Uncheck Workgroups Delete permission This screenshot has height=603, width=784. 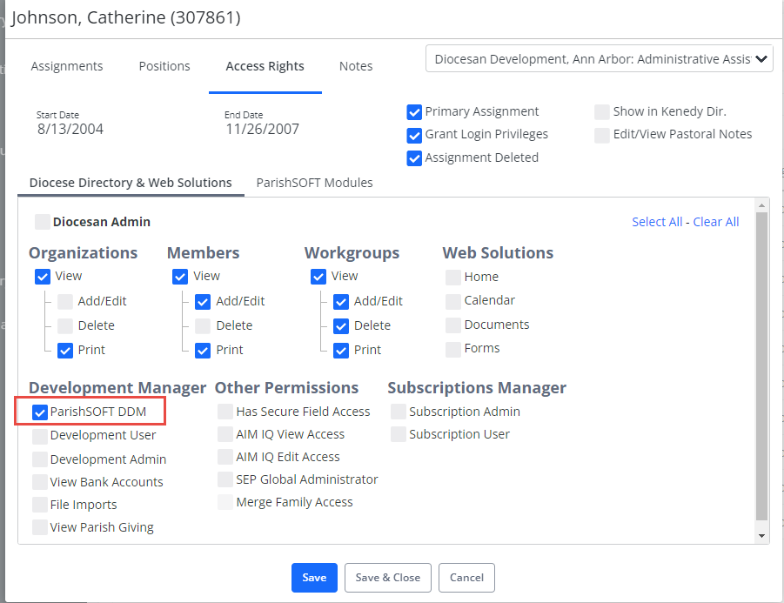pos(341,326)
